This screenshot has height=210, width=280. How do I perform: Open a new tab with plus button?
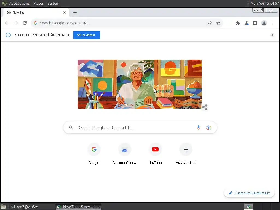[75, 13]
